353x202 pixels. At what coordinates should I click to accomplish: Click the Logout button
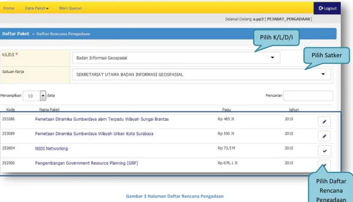(x=327, y=8)
